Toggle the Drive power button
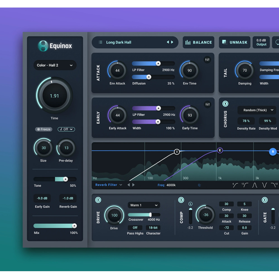 [x=98, y=200]
